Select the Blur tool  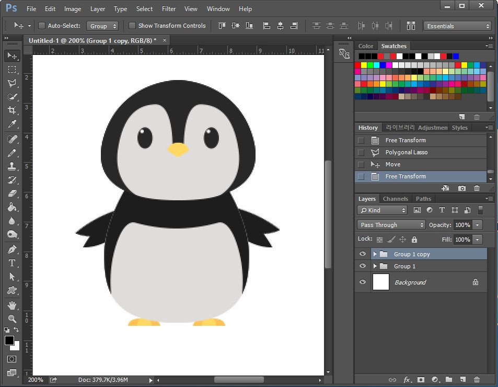[x=12, y=221]
